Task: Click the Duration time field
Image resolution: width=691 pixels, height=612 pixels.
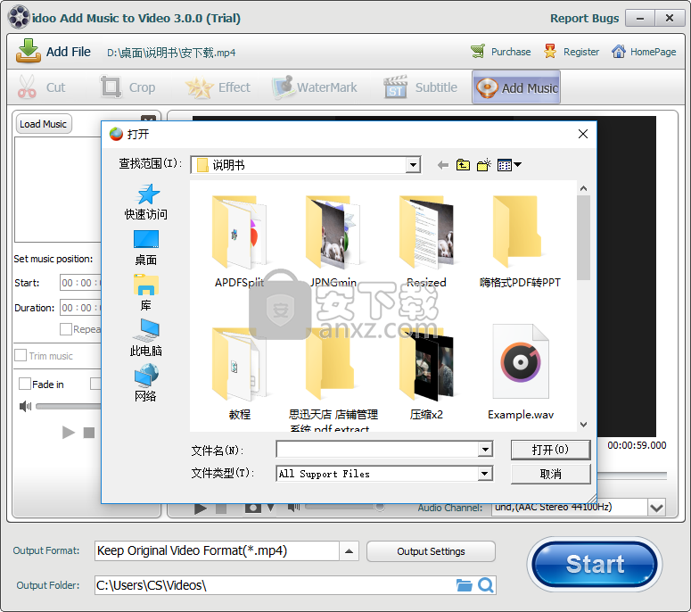Action: [x=80, y=307]
